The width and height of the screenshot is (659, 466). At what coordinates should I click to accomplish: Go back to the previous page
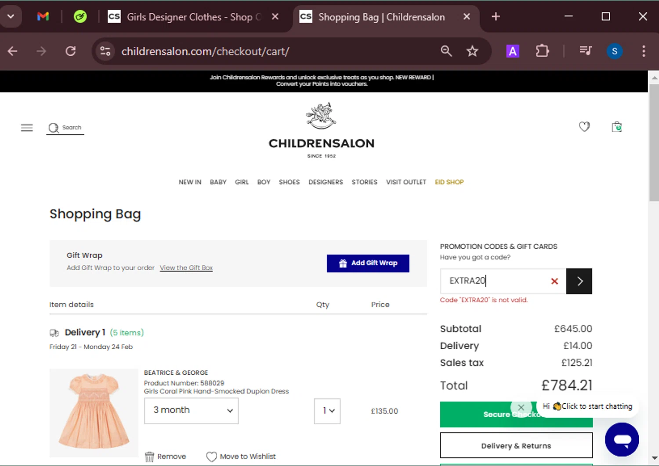point(13,51)
